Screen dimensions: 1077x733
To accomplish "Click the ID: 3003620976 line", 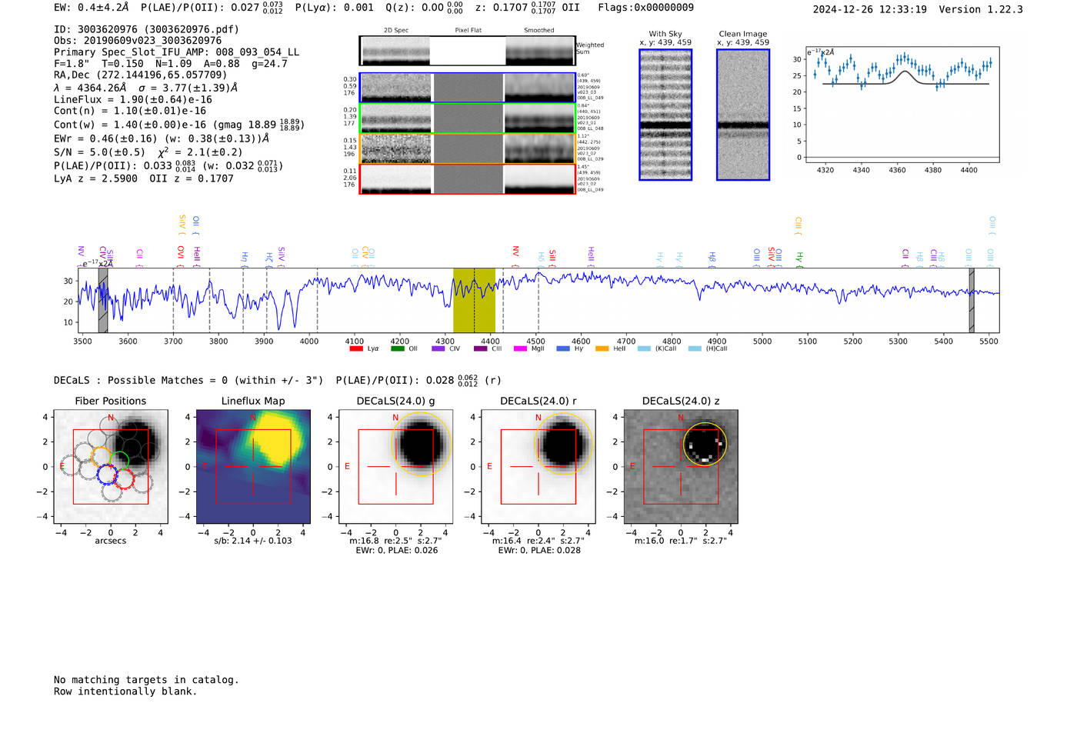I will coord(146,29).
